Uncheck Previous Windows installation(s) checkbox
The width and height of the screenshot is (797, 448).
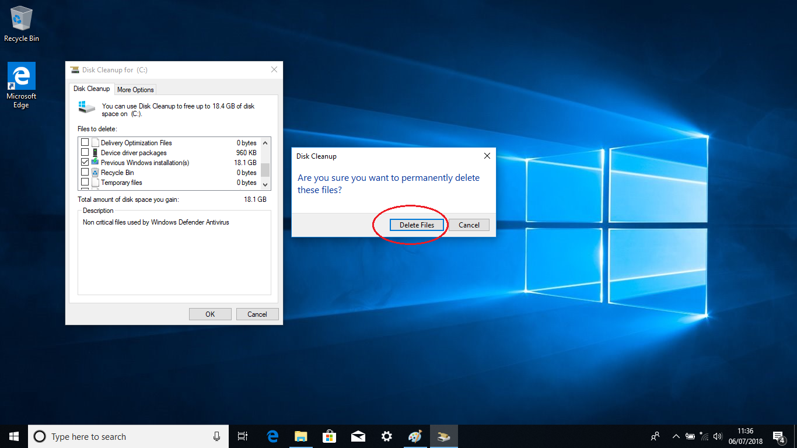coord(85,163)
